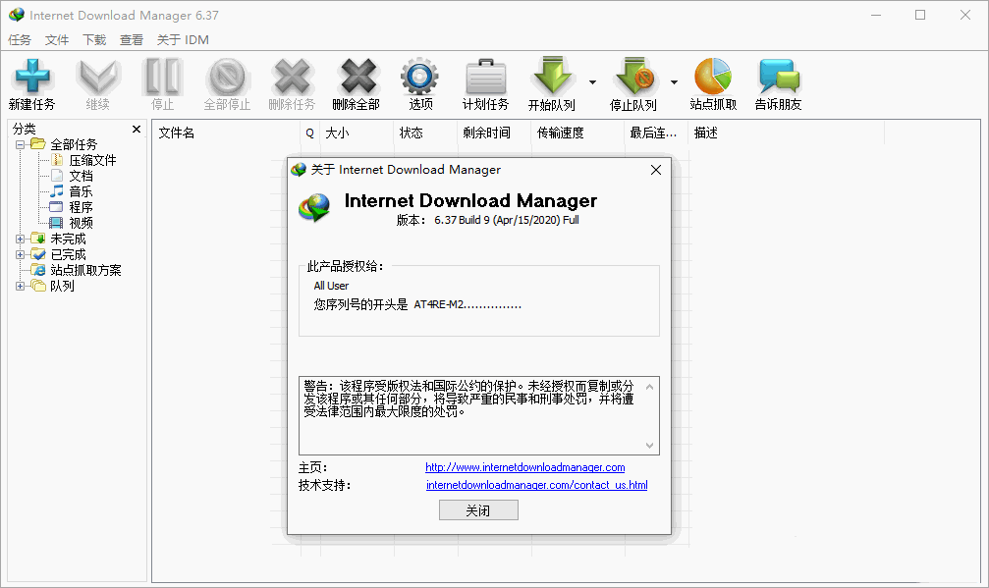Click the 停止队列 toolbar icon

632,78
